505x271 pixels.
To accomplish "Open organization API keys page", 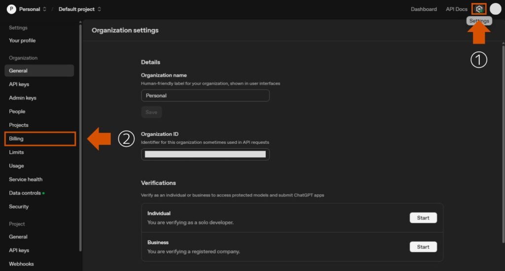I will tap(19, 84).
